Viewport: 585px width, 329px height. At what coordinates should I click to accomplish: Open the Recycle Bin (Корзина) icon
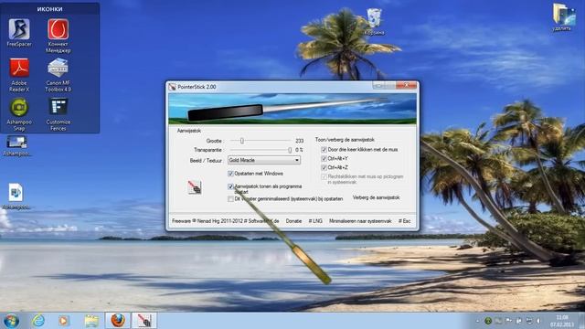[x=374, y=22]
